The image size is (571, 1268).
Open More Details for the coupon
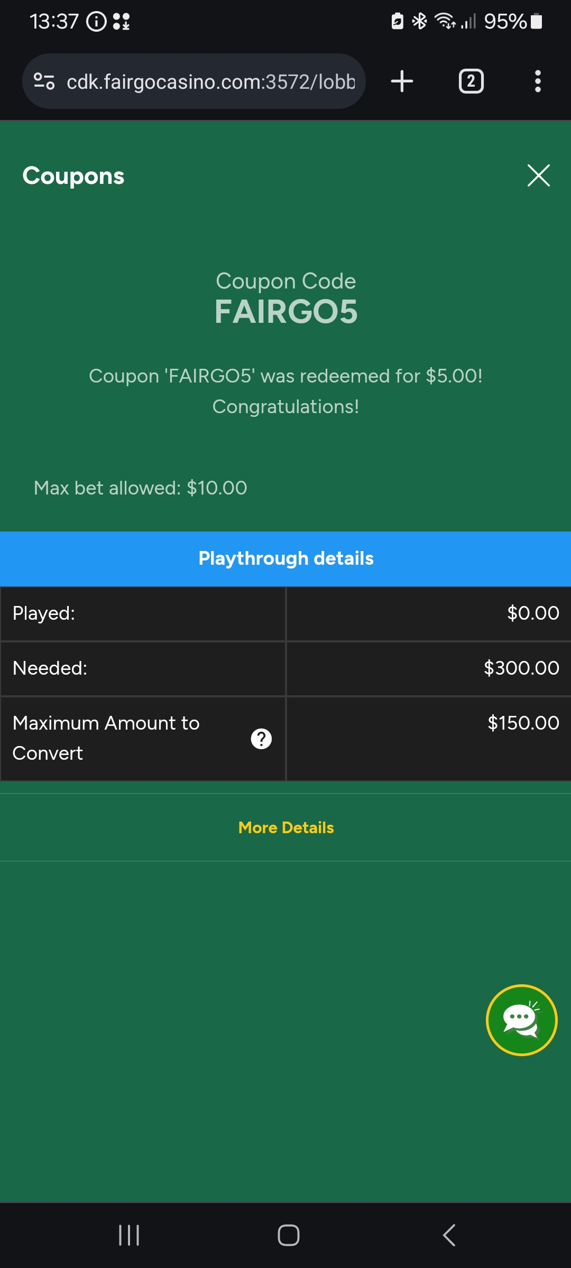coord(285,827)
